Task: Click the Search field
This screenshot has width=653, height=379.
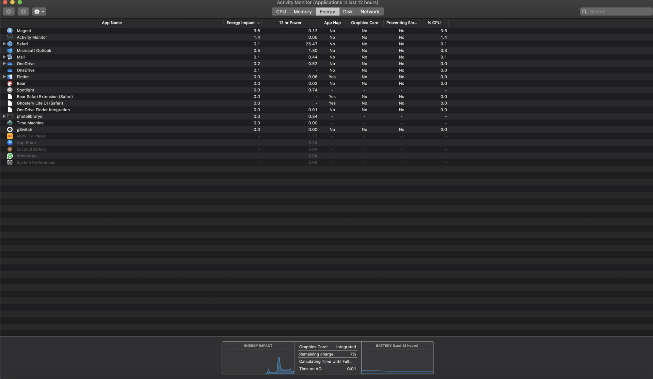Action: [616, 11]
